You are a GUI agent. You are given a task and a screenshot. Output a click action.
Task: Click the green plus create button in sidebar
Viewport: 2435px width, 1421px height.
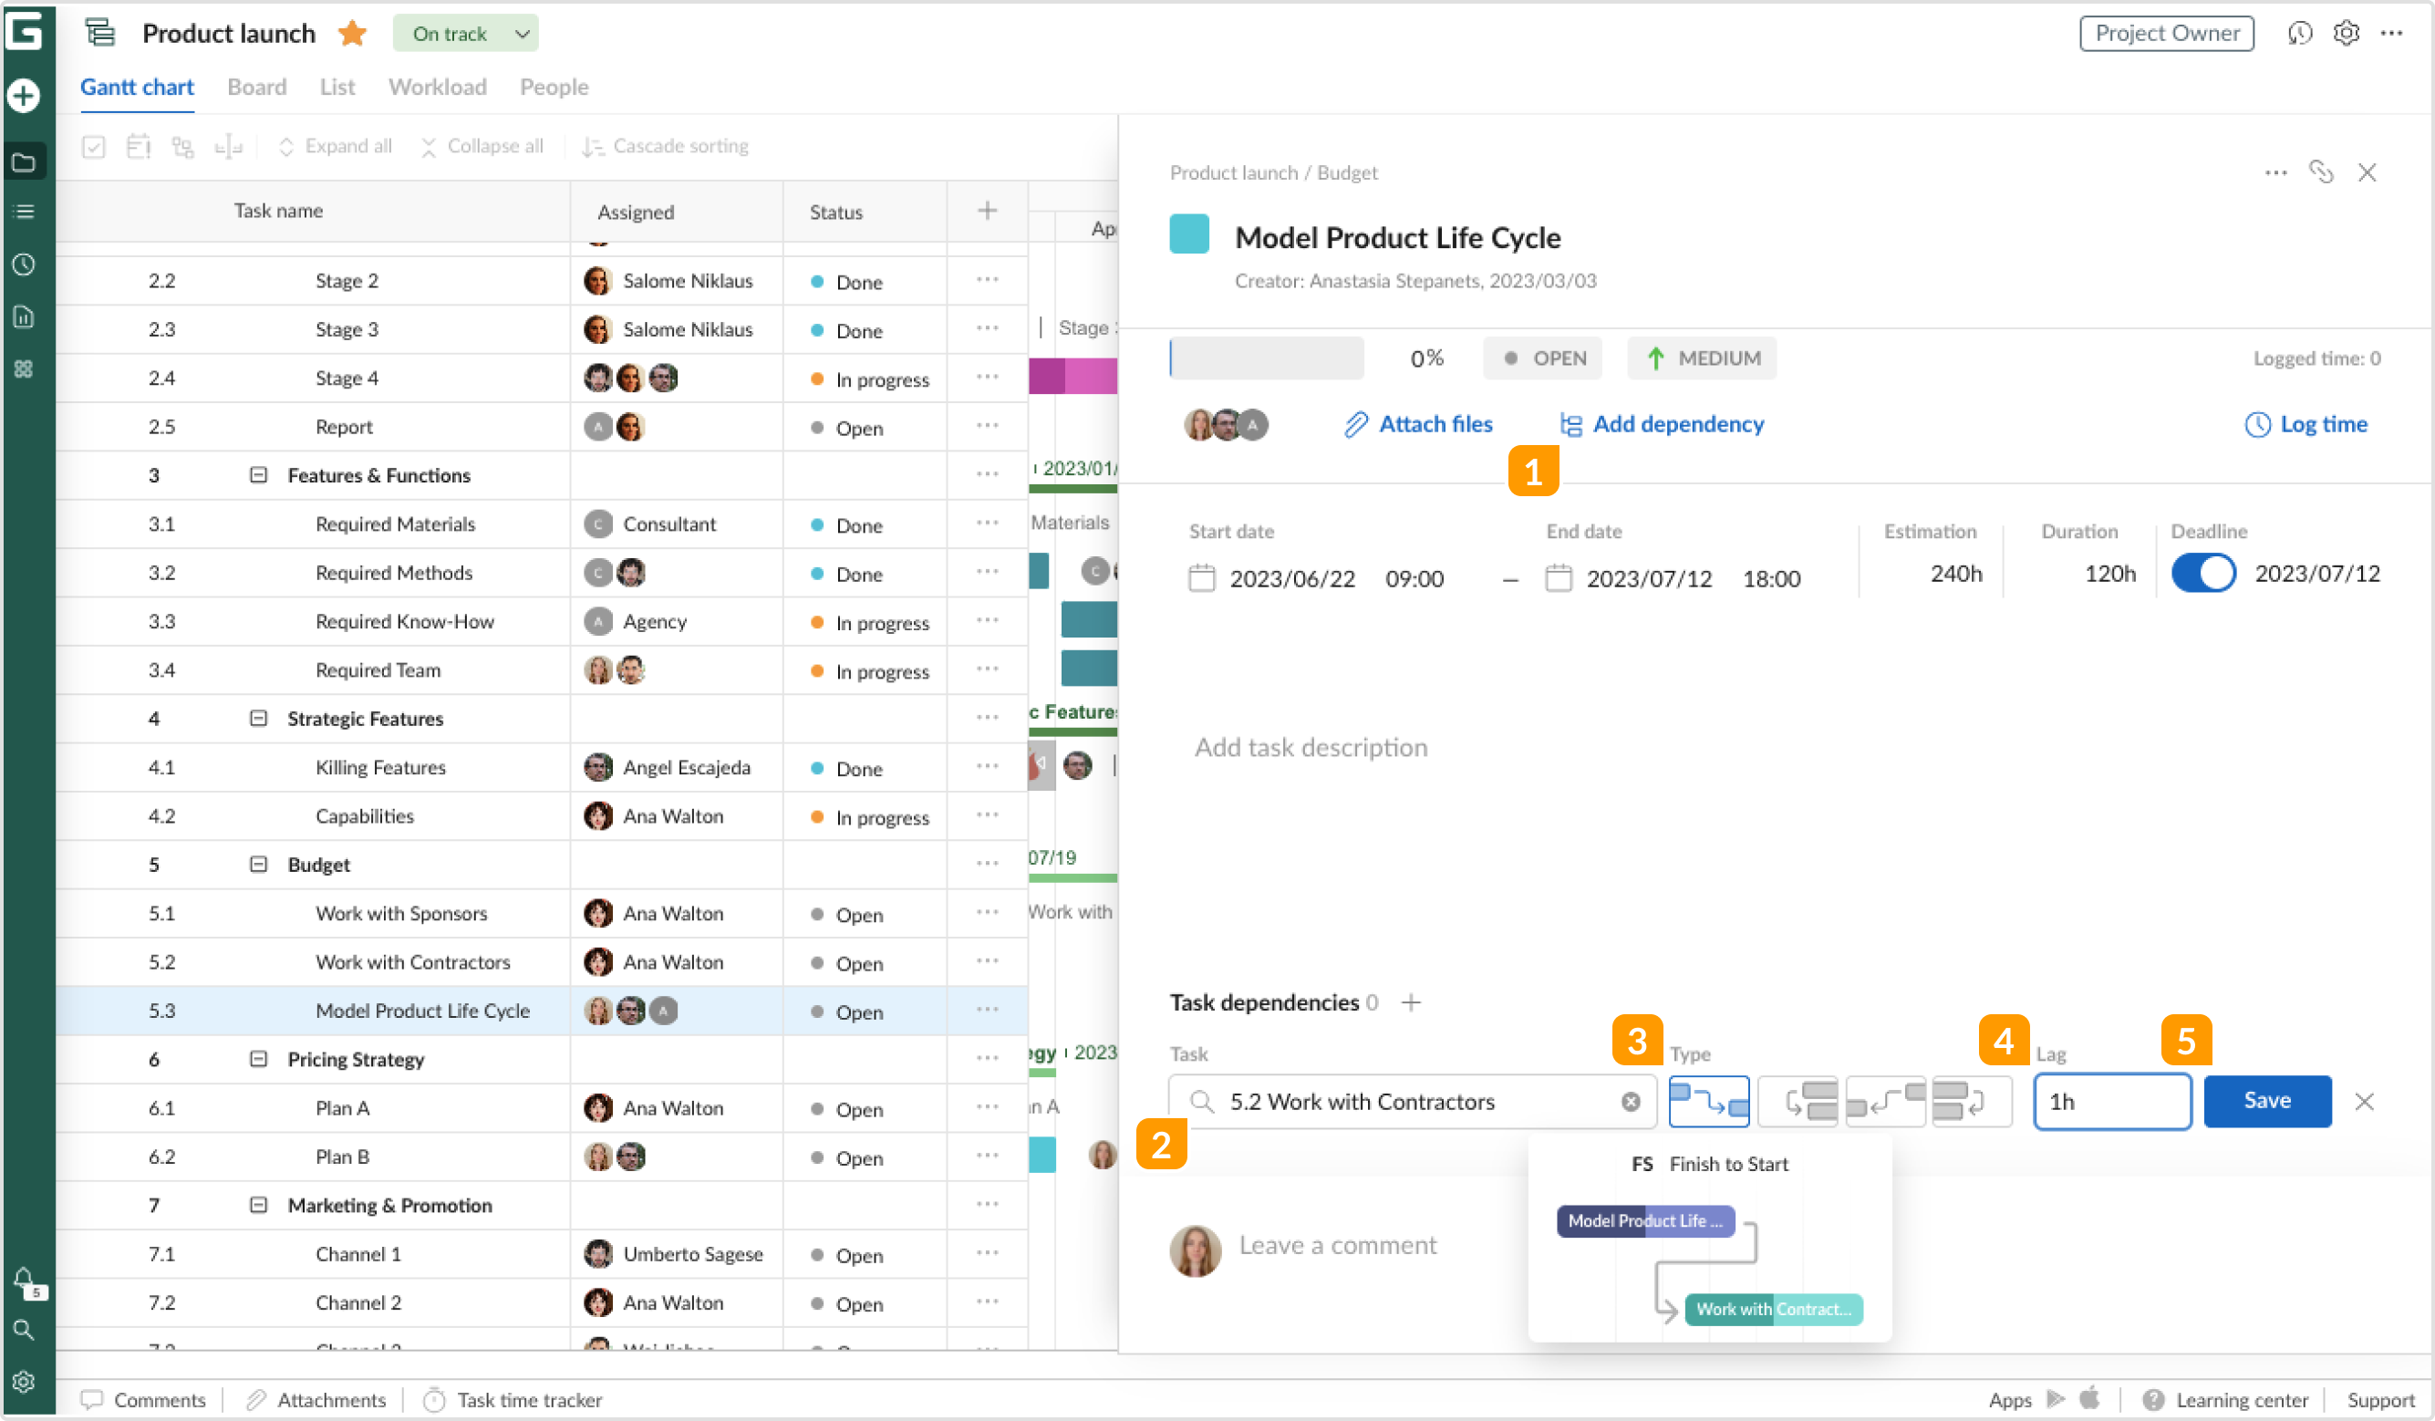pyautogui.click(x=24, y=95)
